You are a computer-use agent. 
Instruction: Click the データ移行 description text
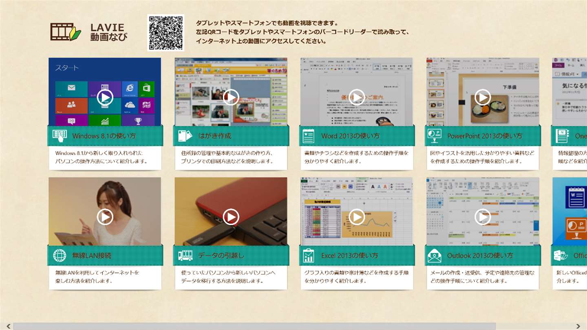coord(231,277)
